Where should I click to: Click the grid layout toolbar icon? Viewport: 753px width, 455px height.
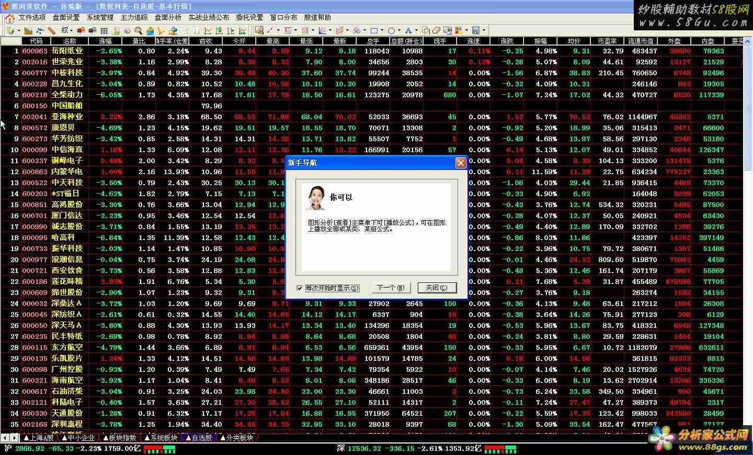104,30
